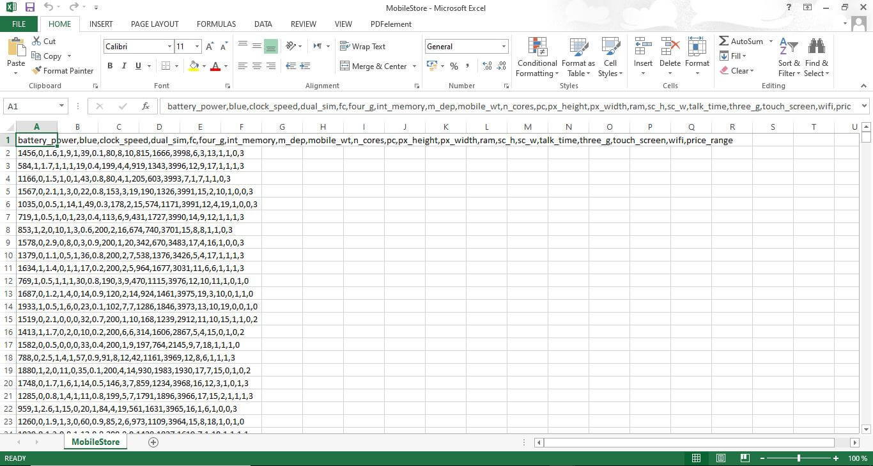Click the Save icon in Quick Access
The image size is (873, 466).
tap(29, 8)
